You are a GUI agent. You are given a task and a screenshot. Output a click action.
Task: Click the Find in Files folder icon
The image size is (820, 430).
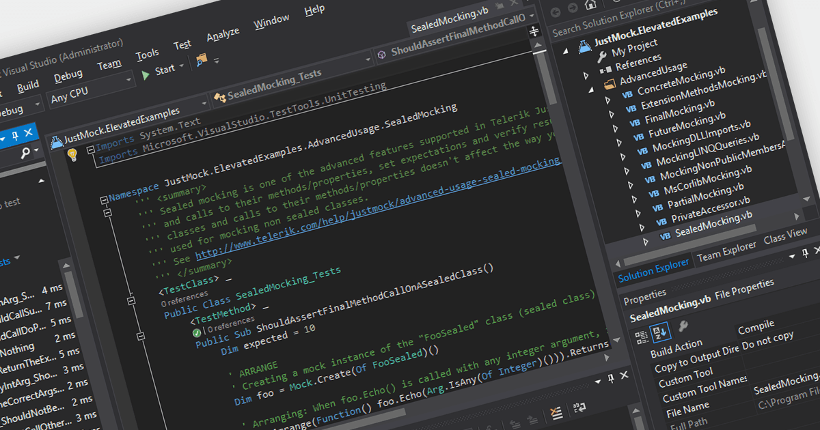pyautogui.click(x=201, y=59)
